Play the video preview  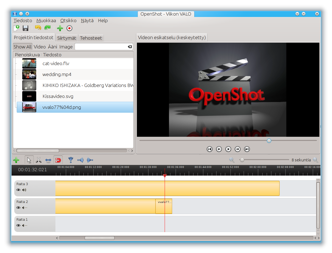228,149
